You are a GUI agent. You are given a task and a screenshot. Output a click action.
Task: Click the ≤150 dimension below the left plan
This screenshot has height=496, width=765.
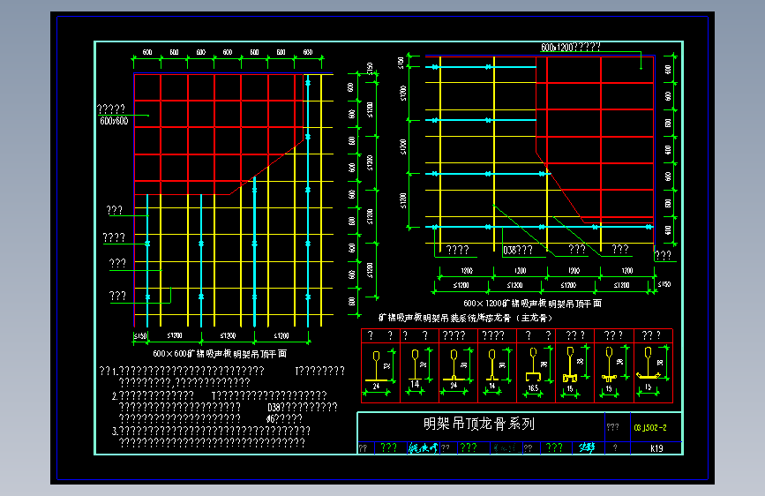(x=140, y=336)
